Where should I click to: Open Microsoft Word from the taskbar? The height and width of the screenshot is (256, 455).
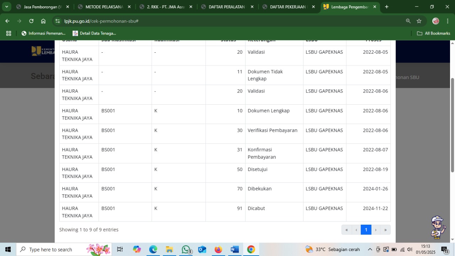pos(235,250)
